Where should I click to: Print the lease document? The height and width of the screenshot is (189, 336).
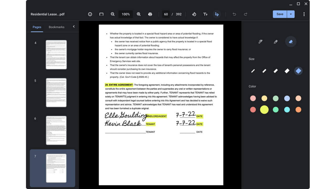click(150, 14)
